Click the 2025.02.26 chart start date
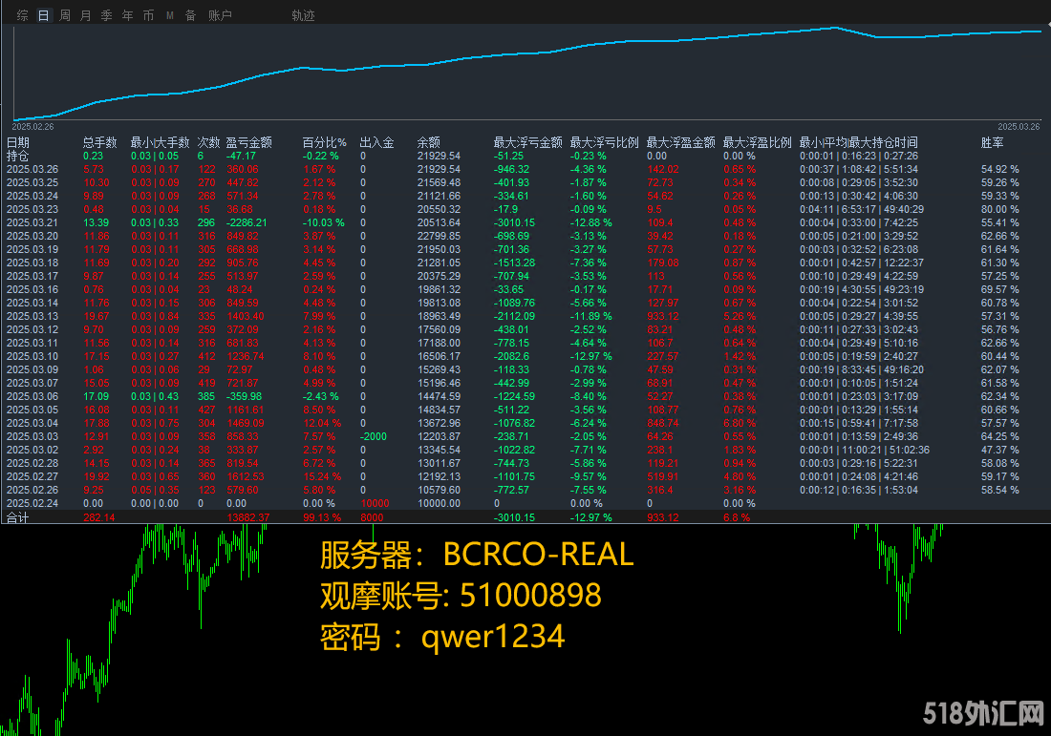Image resolution: width=1051 pixels, height=736 pixels. pos(32,127)
